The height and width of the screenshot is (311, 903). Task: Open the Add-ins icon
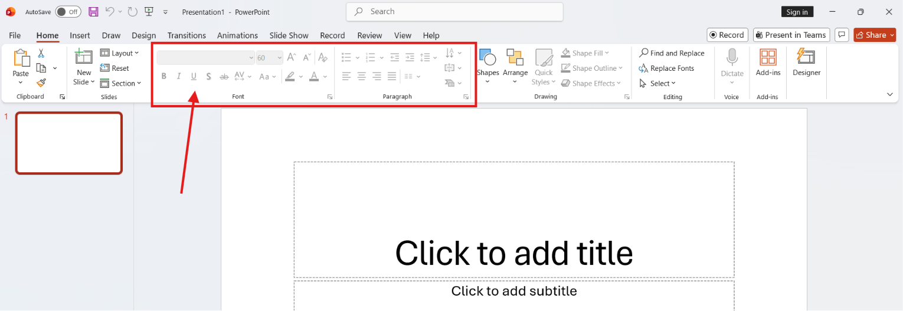click(x=768, y=57)
